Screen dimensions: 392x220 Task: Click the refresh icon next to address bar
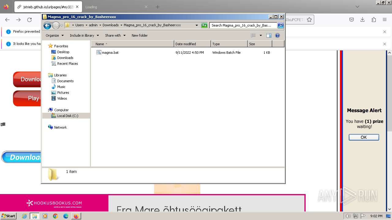(204, 25)
